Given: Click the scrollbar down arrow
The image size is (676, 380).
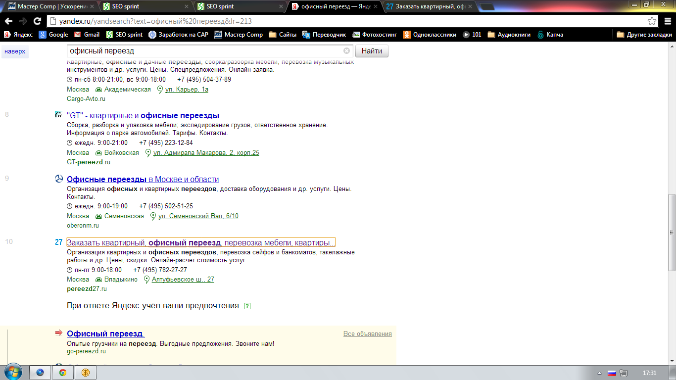Looking at the screenshot, I should [672, 361].
